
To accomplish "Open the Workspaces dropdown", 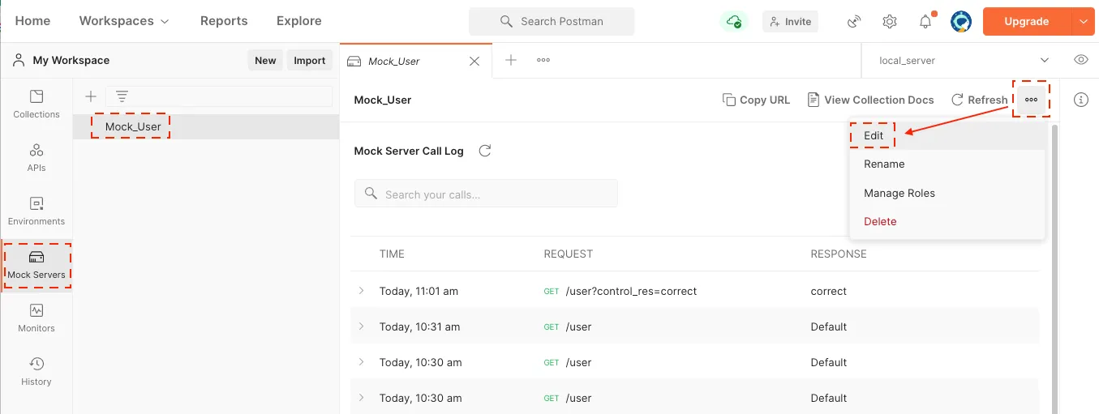I will pyautogui.click(x=124, y=21).
